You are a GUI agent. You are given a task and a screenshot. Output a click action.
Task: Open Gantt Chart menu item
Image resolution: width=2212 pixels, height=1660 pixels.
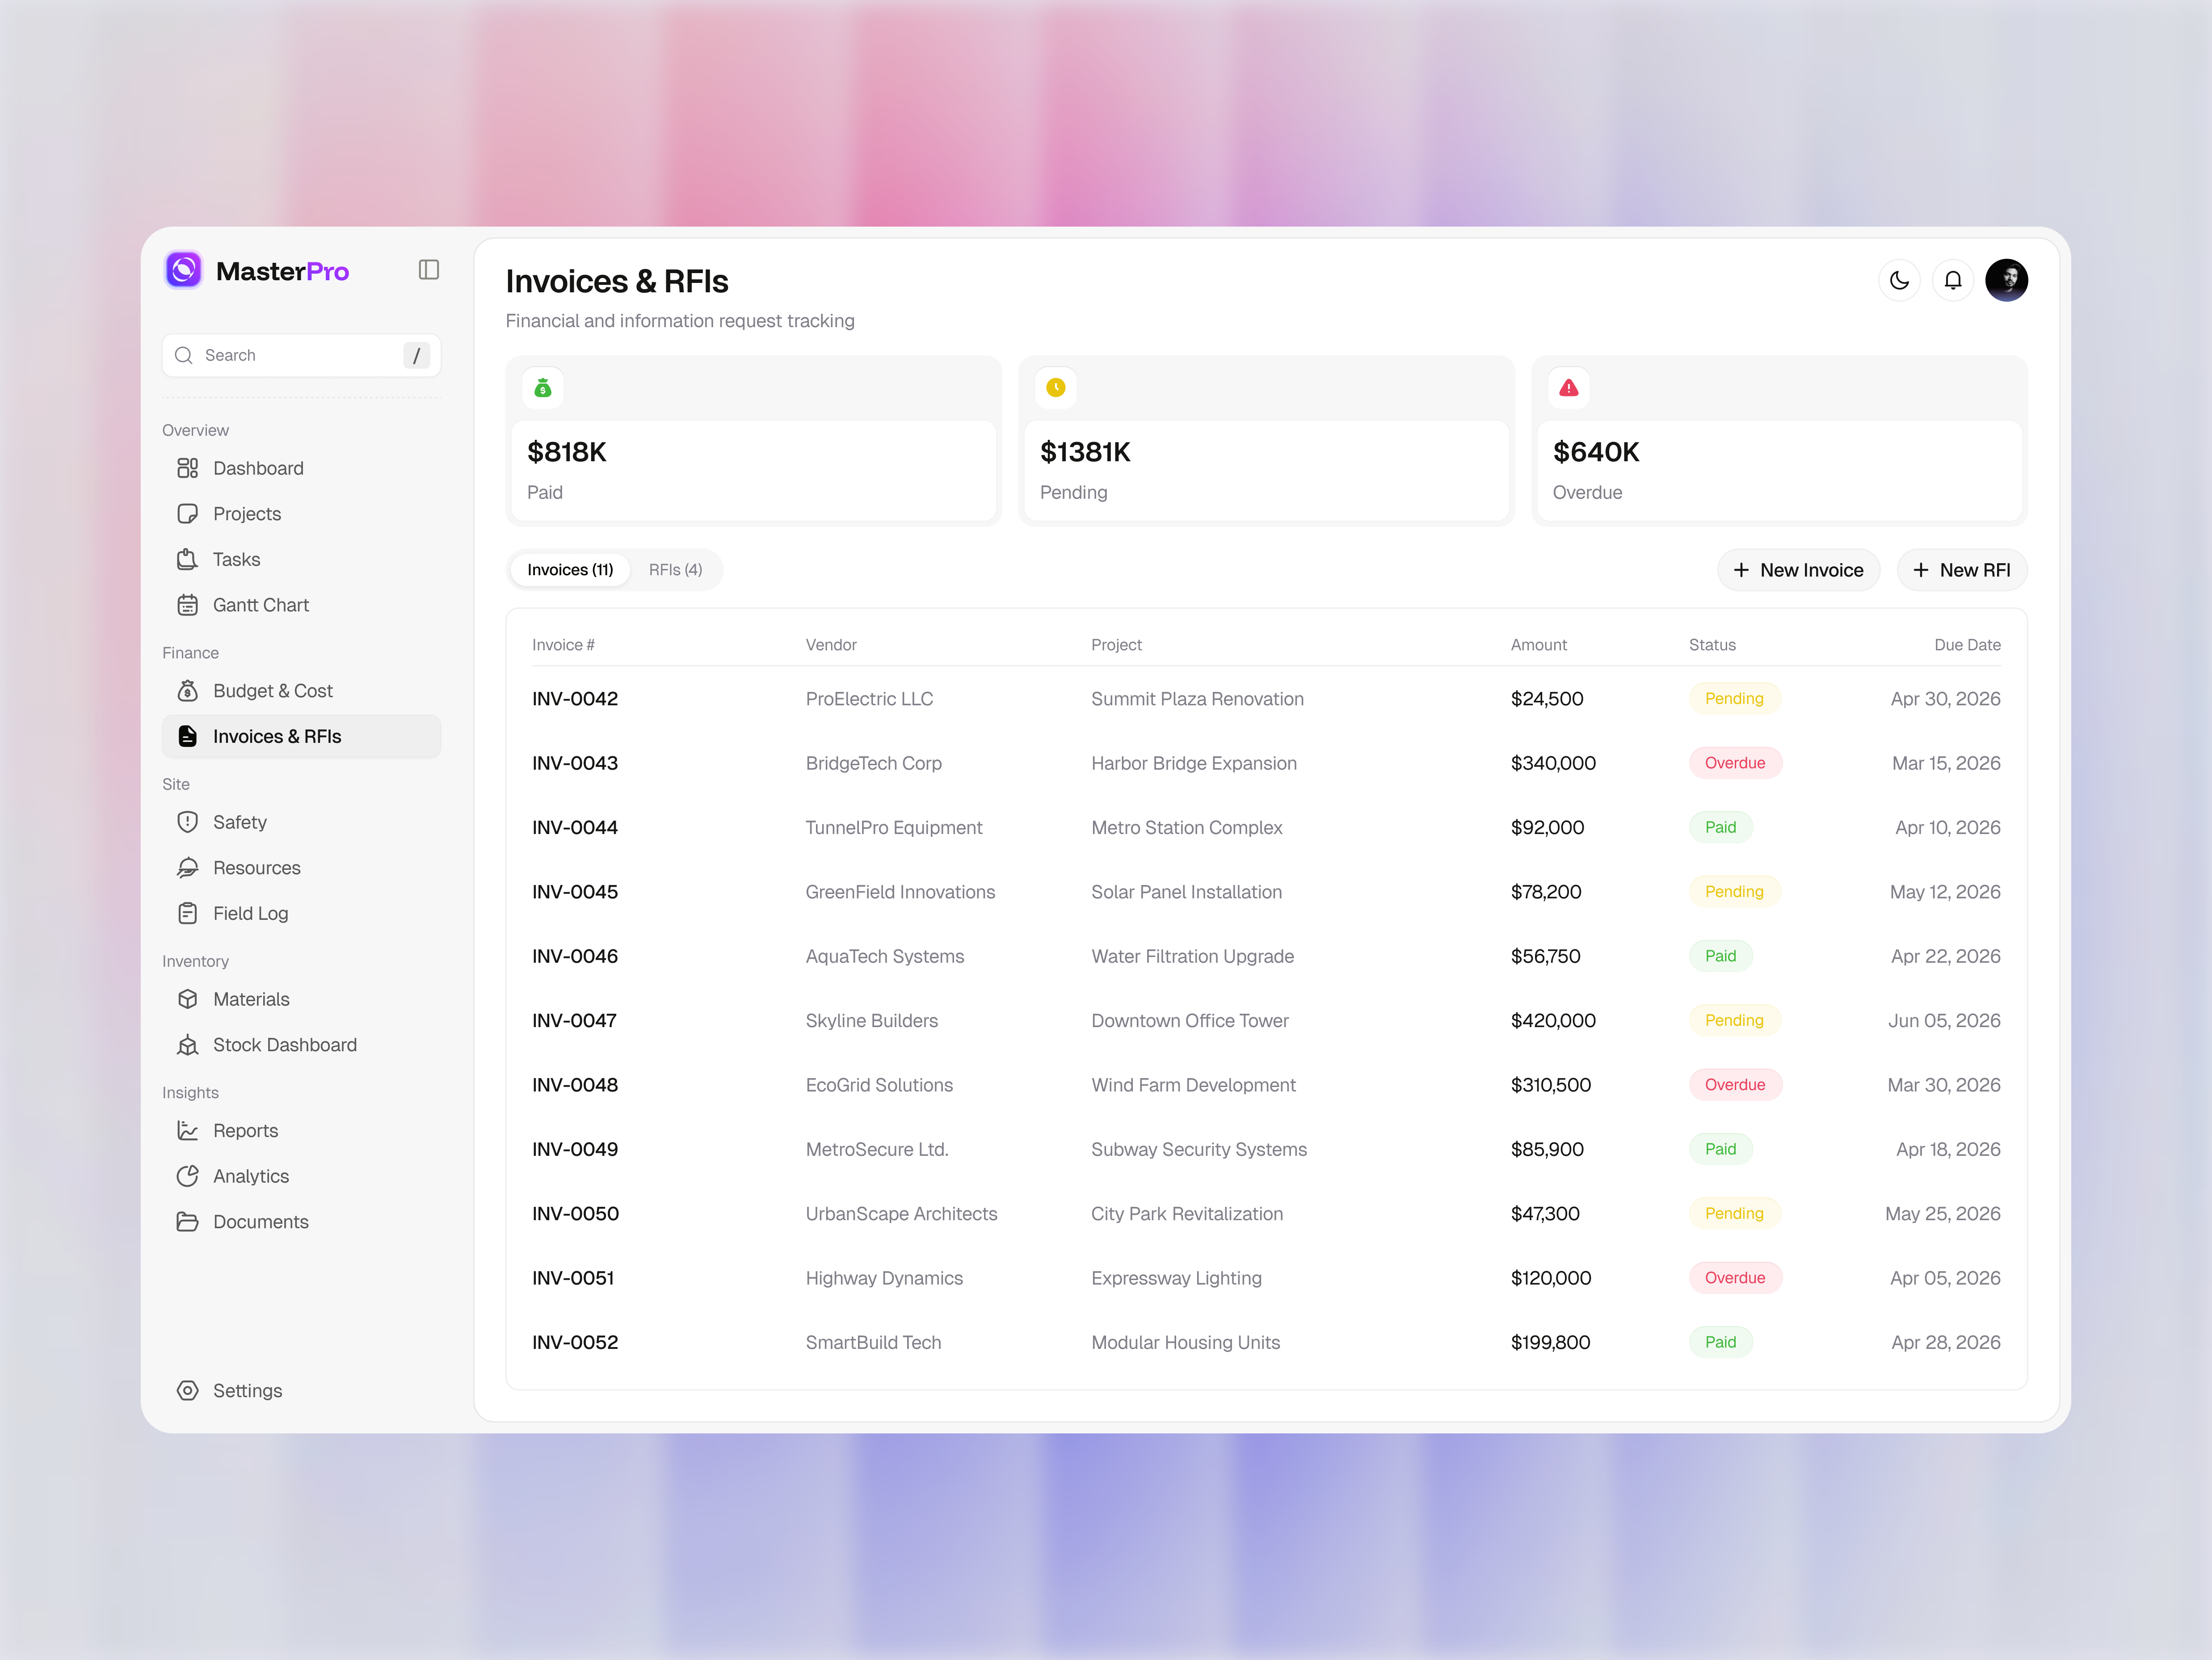click(301, 605)
